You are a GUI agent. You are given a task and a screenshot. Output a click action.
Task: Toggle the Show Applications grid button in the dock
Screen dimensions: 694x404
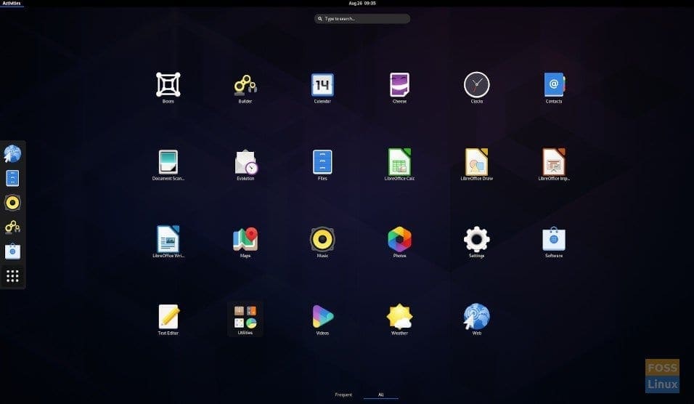pos(12,276)
